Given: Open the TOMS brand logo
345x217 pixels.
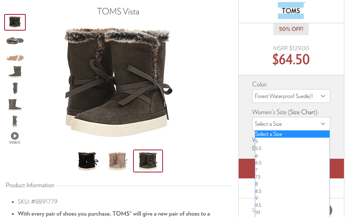Looking at the screenshot, I should tap(291, 11).
